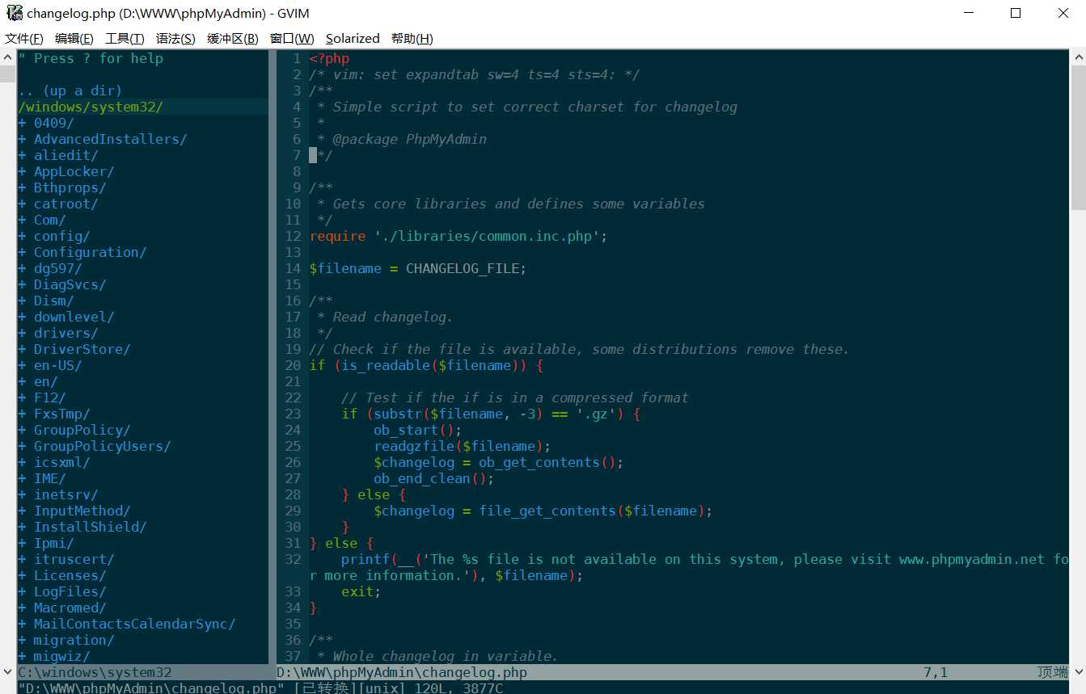Click file_get_contents call on line 29
The width and height of the screenshot is (1086, 694).
pos(547,511)
